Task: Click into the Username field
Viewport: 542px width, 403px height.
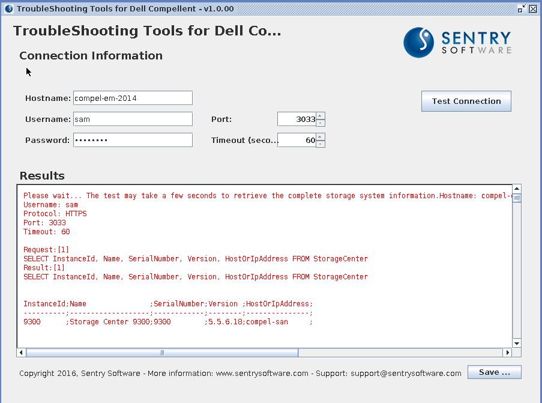Action: tap(133, 120)
